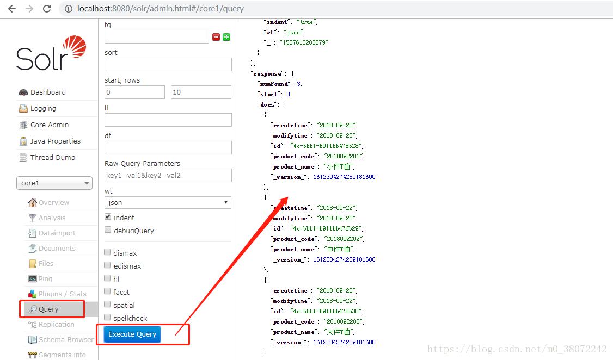This screenshot has height=360, width=613.
Task: Toggle the spellcheck options section
Action: point(108,318)
